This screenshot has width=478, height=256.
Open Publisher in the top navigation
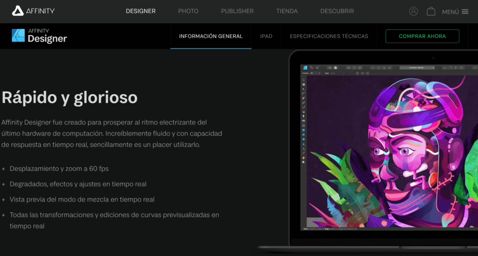tap(237, 11)
